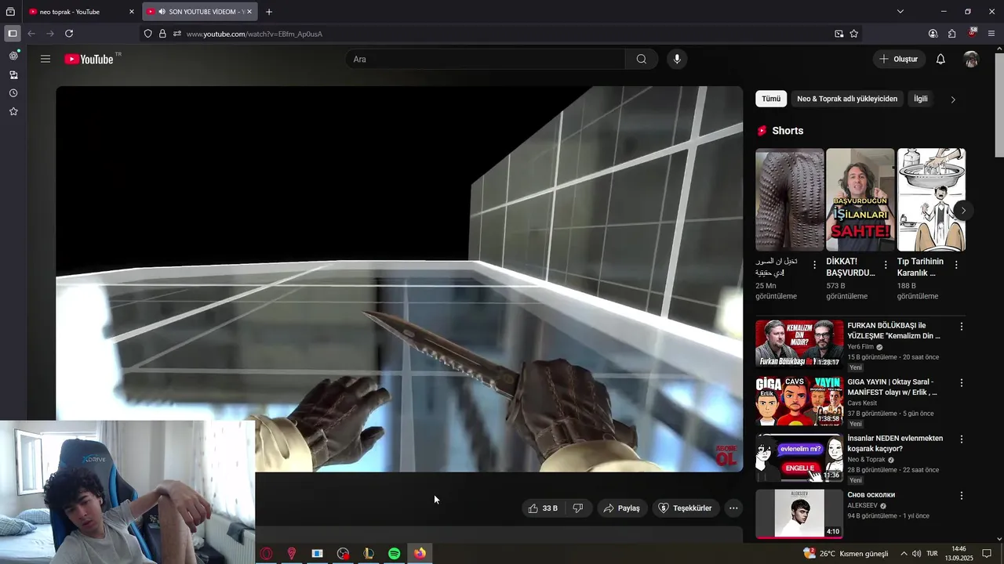The height and width of the screenshot is (564, 1004).
Task: Go to the YouTube home logo
Action: point(89,59)
